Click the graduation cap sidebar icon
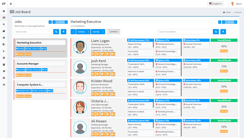The height and width of the screenshot is (138, 244). point(4,71)
